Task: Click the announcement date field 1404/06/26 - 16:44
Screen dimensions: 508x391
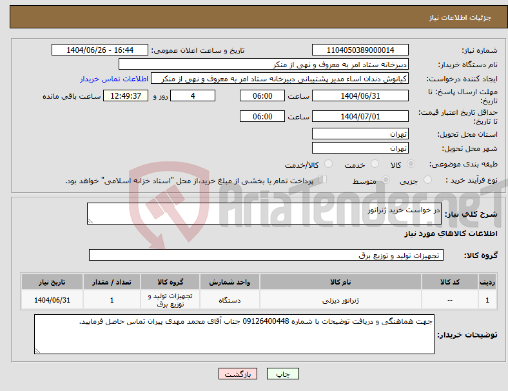Action: [100, 50]
